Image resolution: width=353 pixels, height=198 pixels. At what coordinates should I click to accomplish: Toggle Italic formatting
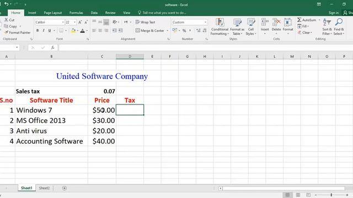click(x=44, y=31)
